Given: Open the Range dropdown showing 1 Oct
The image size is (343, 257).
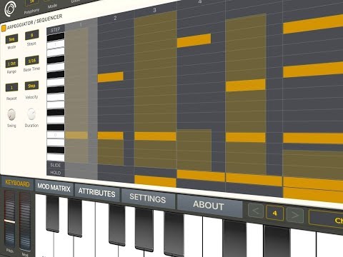Looking at the screenshot, I should [x=11, y=64].
